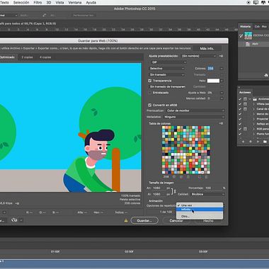The image size is (269, 269).
Task: Click the delete selected color trash icon
Action: point(206,177)
